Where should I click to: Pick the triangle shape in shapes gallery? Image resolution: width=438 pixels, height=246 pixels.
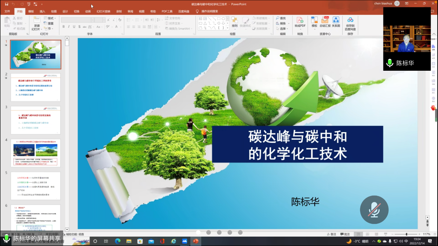click(205, 23)
